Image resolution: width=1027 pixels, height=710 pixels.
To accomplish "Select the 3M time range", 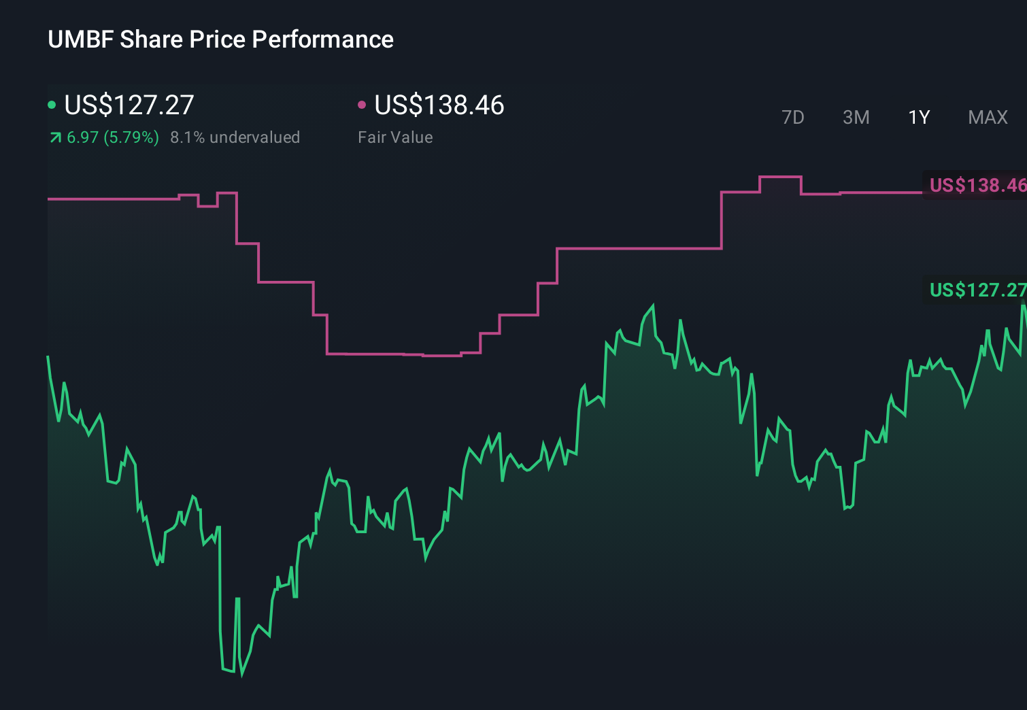I will pyautogui.click(x=856, y=117).
